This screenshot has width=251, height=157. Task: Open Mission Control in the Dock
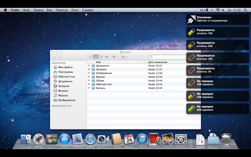tap(51, 139)
